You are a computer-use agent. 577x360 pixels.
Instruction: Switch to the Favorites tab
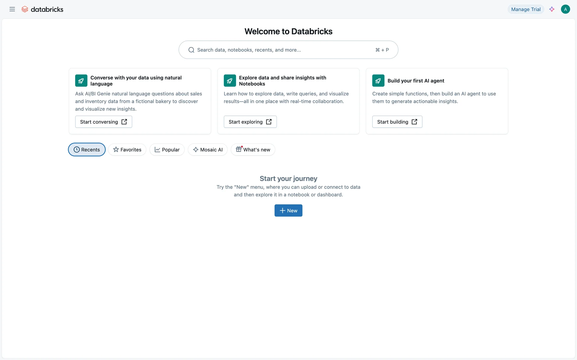tap(127, 150)
